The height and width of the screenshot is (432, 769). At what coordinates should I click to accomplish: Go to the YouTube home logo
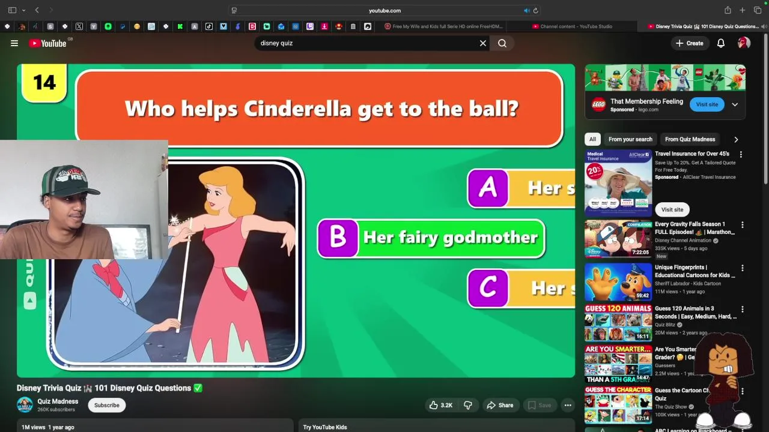(47, 43)
